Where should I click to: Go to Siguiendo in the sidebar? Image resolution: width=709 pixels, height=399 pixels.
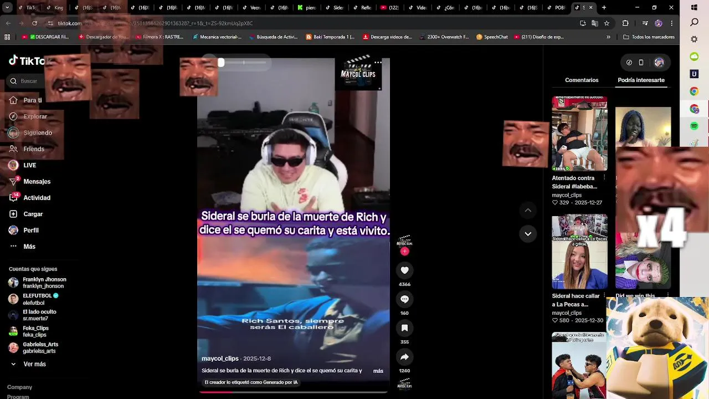[x=30, y=132]
